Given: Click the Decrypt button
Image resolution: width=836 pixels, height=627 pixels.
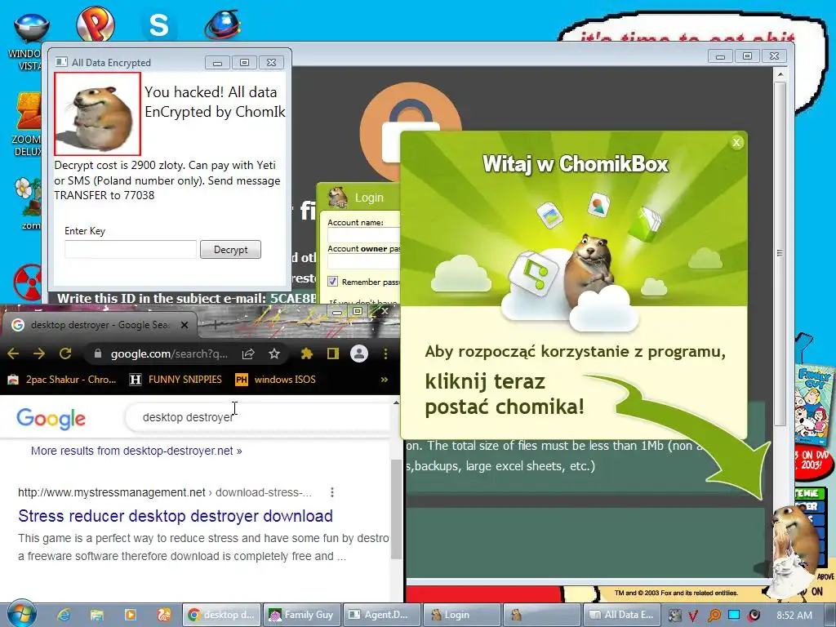Looking at the screenshot, I should click(230, 250).
